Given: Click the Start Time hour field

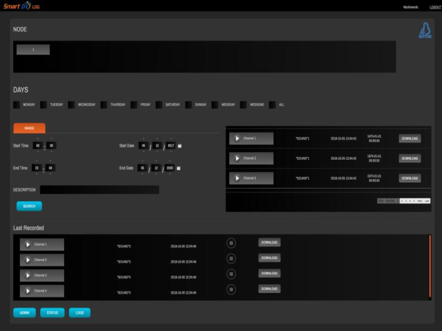Looking at the screenshot, I should pyautogui.click(x=38, y=146).
